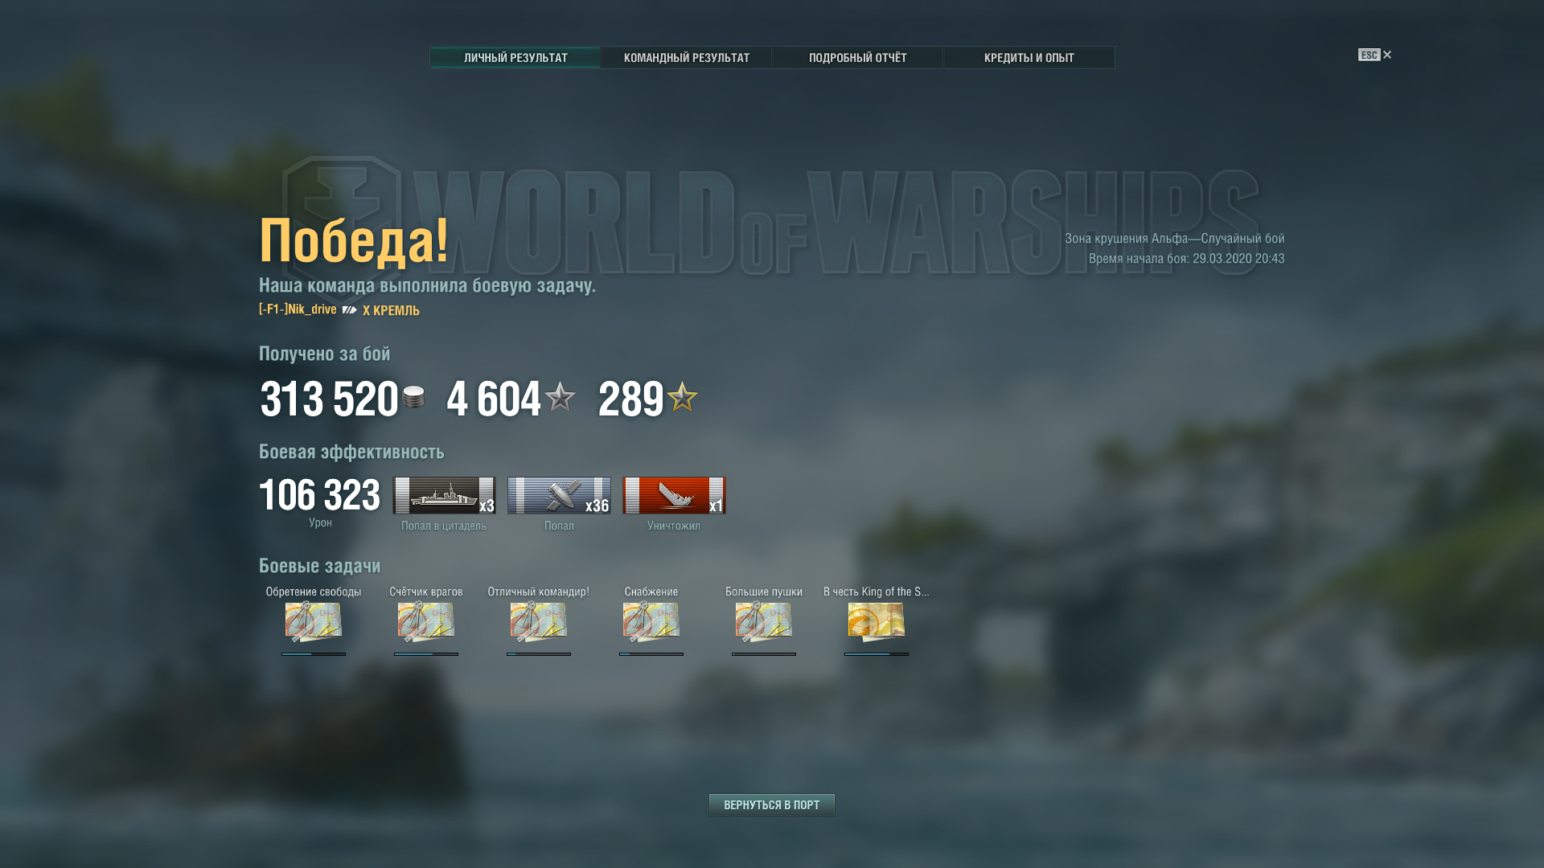Click Вернуться в порт button
Screen dimensions: 1544x868
(x=772, y=805)
